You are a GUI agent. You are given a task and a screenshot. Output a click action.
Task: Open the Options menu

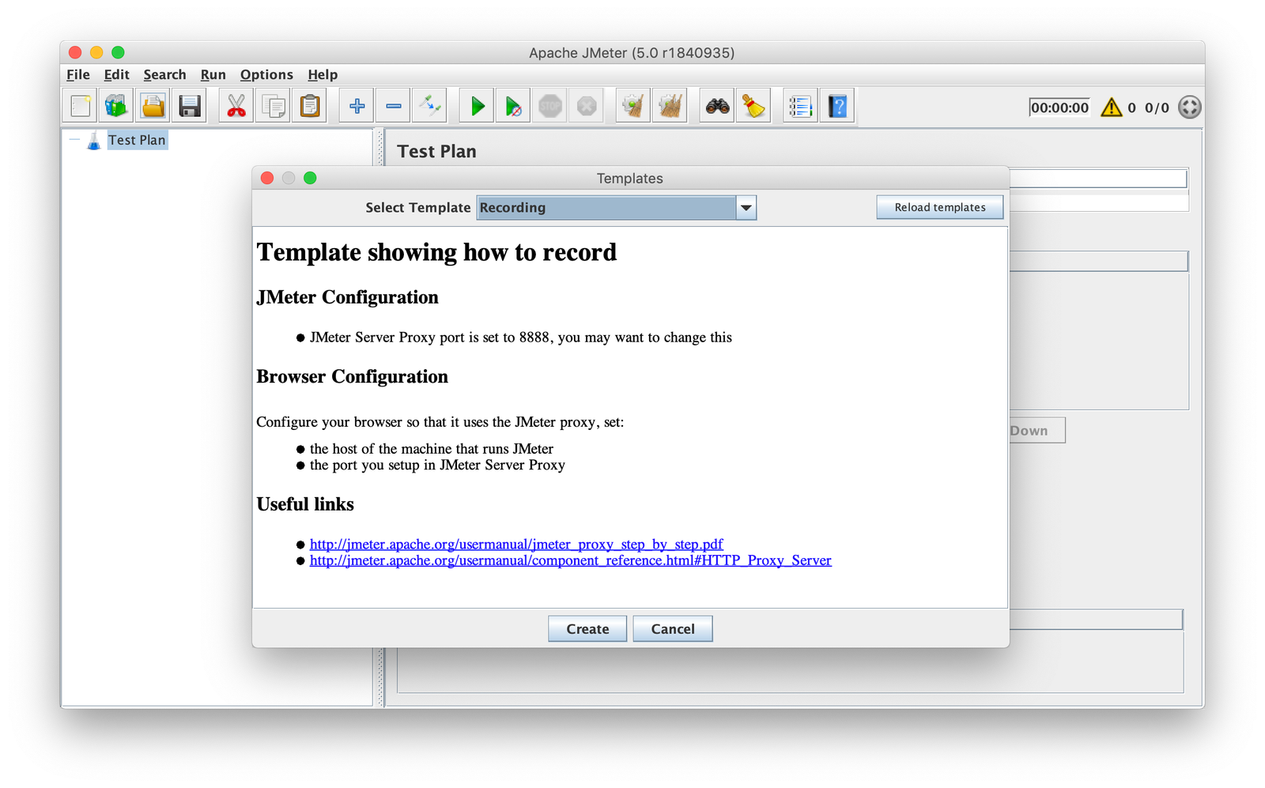point(266,74)
